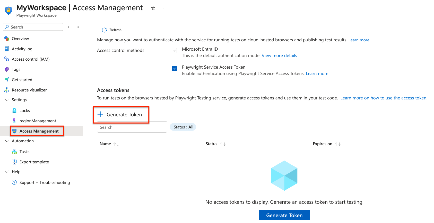
Task: Sort tokens by Name column arrows
Action: click(116, 144)
